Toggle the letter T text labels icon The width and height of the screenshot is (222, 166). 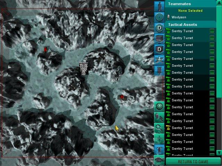(x=159, y=149)
